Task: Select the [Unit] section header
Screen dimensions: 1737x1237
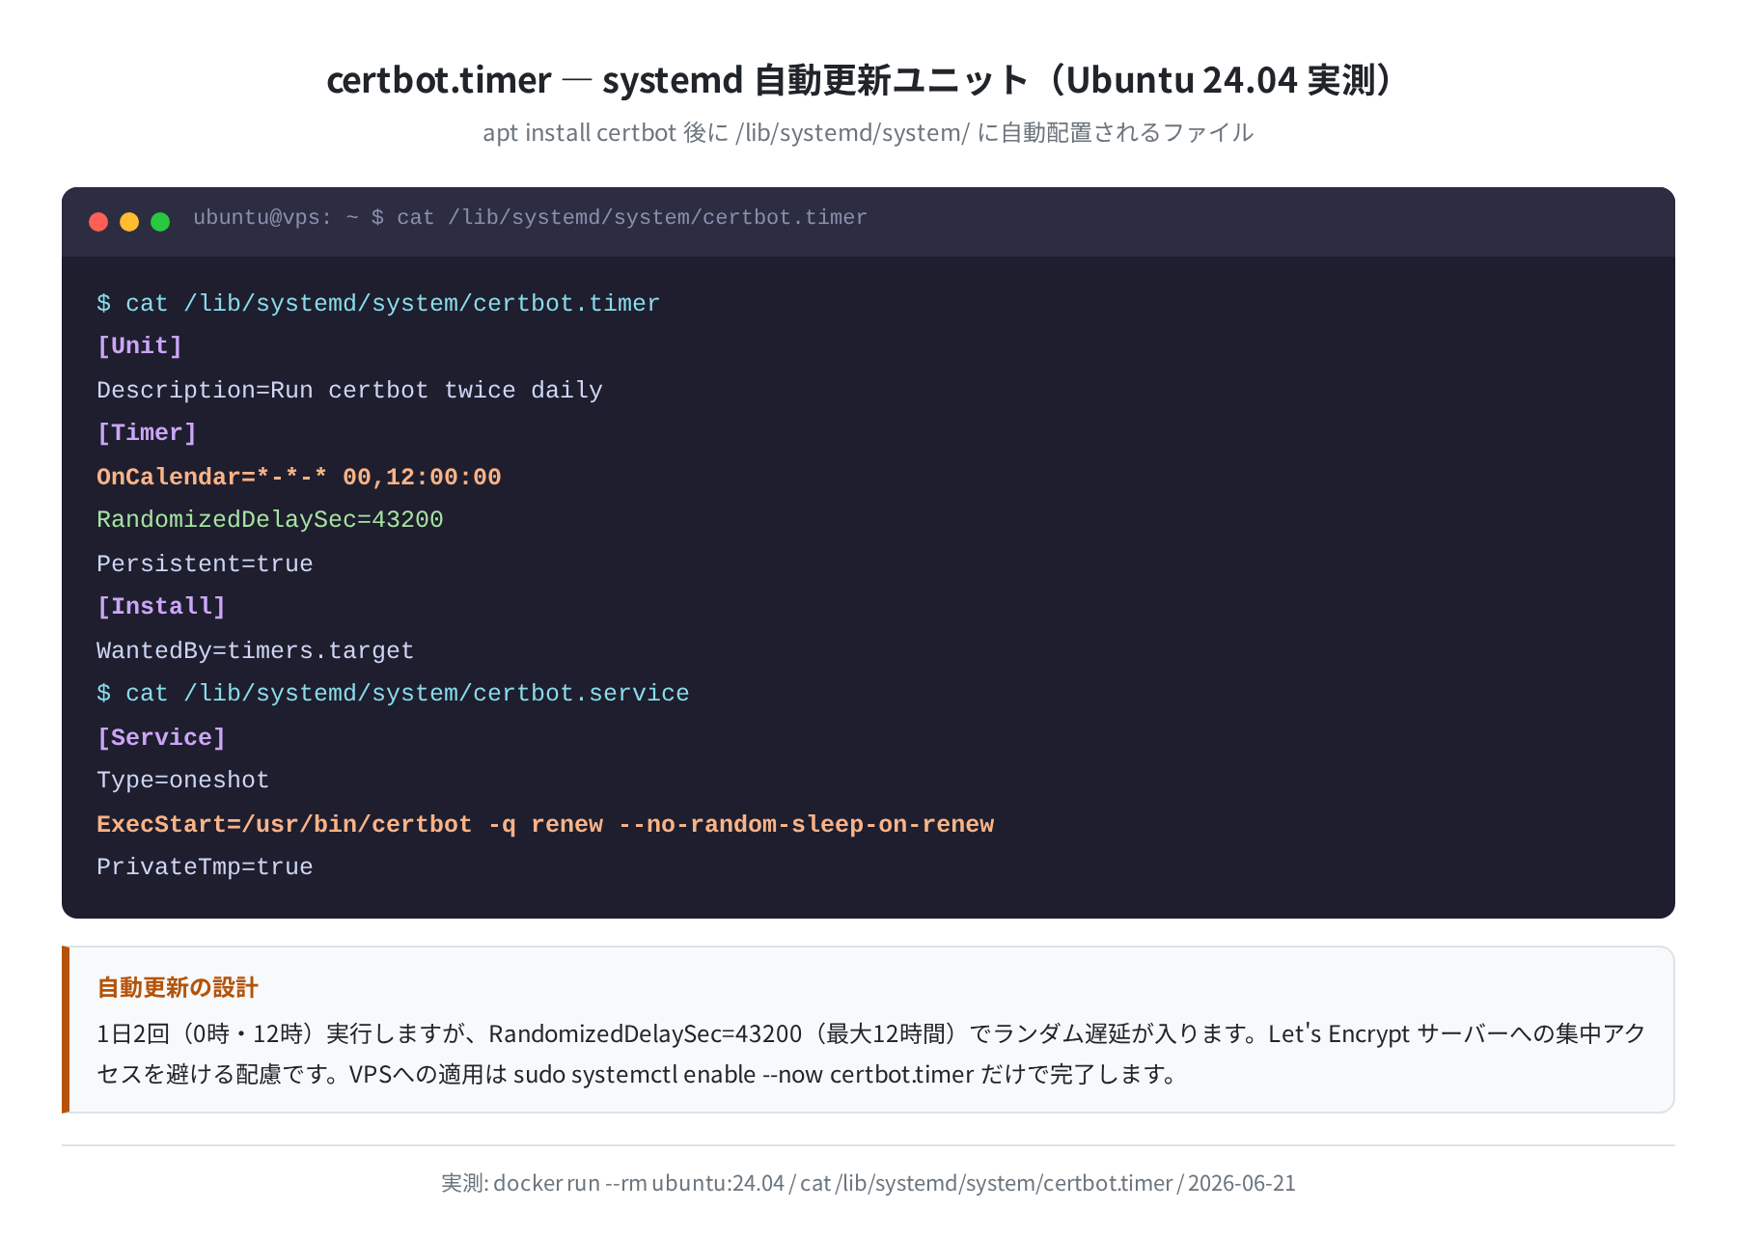Action: [140, 346]
